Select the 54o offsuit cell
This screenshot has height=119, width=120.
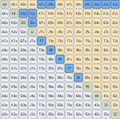point(87,96)
